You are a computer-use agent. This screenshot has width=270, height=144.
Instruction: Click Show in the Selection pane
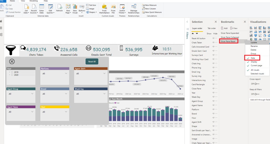(x=209, y=33)
